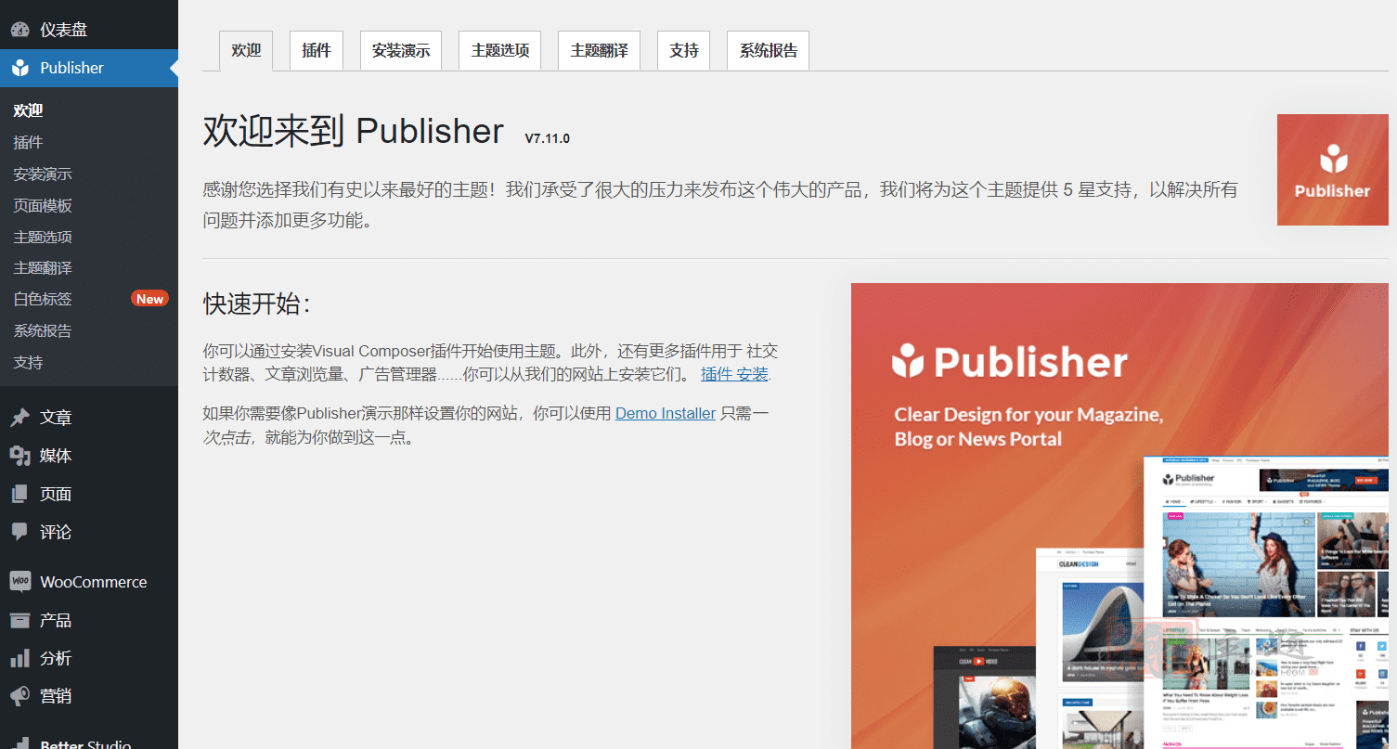Switch to the 主题选项 tab
Viewport: 1397px width, 749px height.
[500, 51]
